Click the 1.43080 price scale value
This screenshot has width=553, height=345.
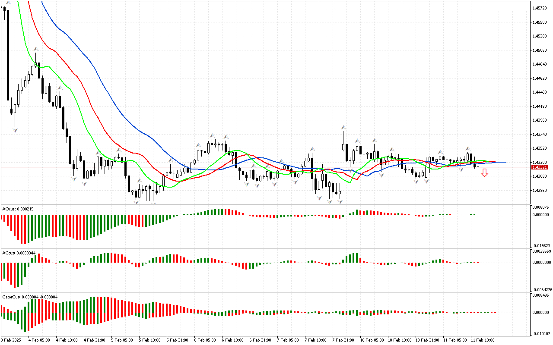click(x=540, y=176)
